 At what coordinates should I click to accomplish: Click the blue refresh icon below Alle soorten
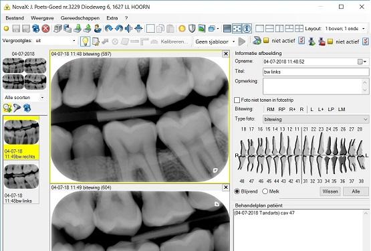(27, 108)
